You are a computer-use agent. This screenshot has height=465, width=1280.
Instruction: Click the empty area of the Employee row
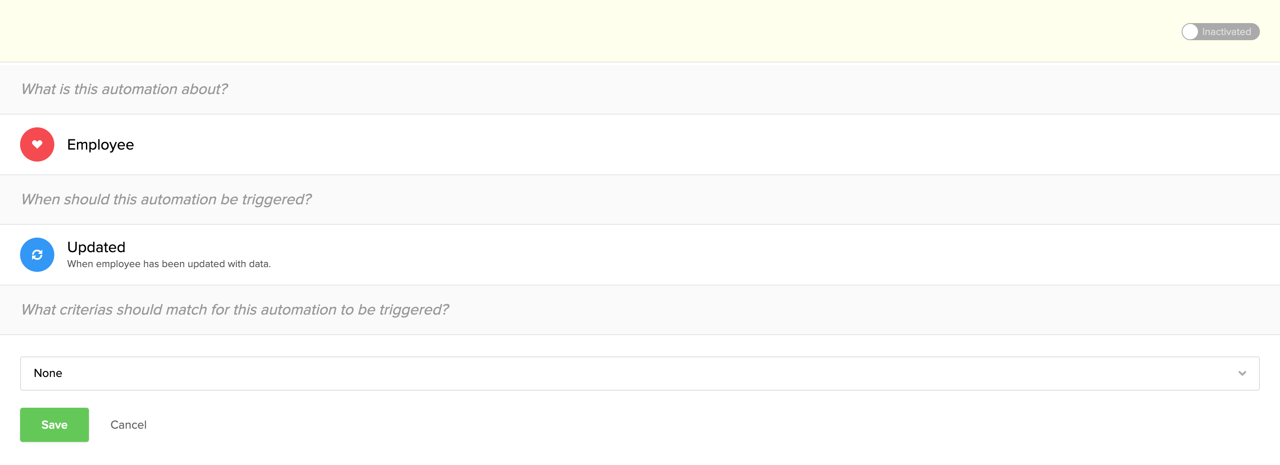[696, 144]
